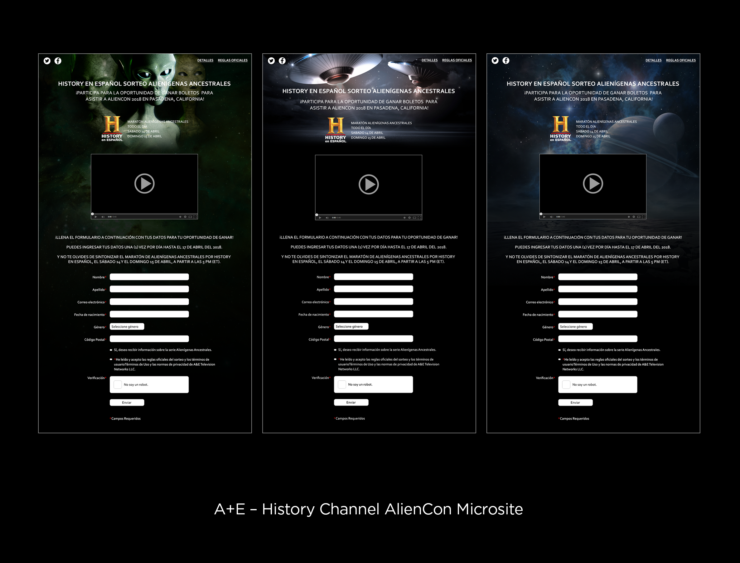The width and height of the screenshot is (740, 563).
Task: Click the small play control under the planet mockup video
Action: (x=544, y=217)
